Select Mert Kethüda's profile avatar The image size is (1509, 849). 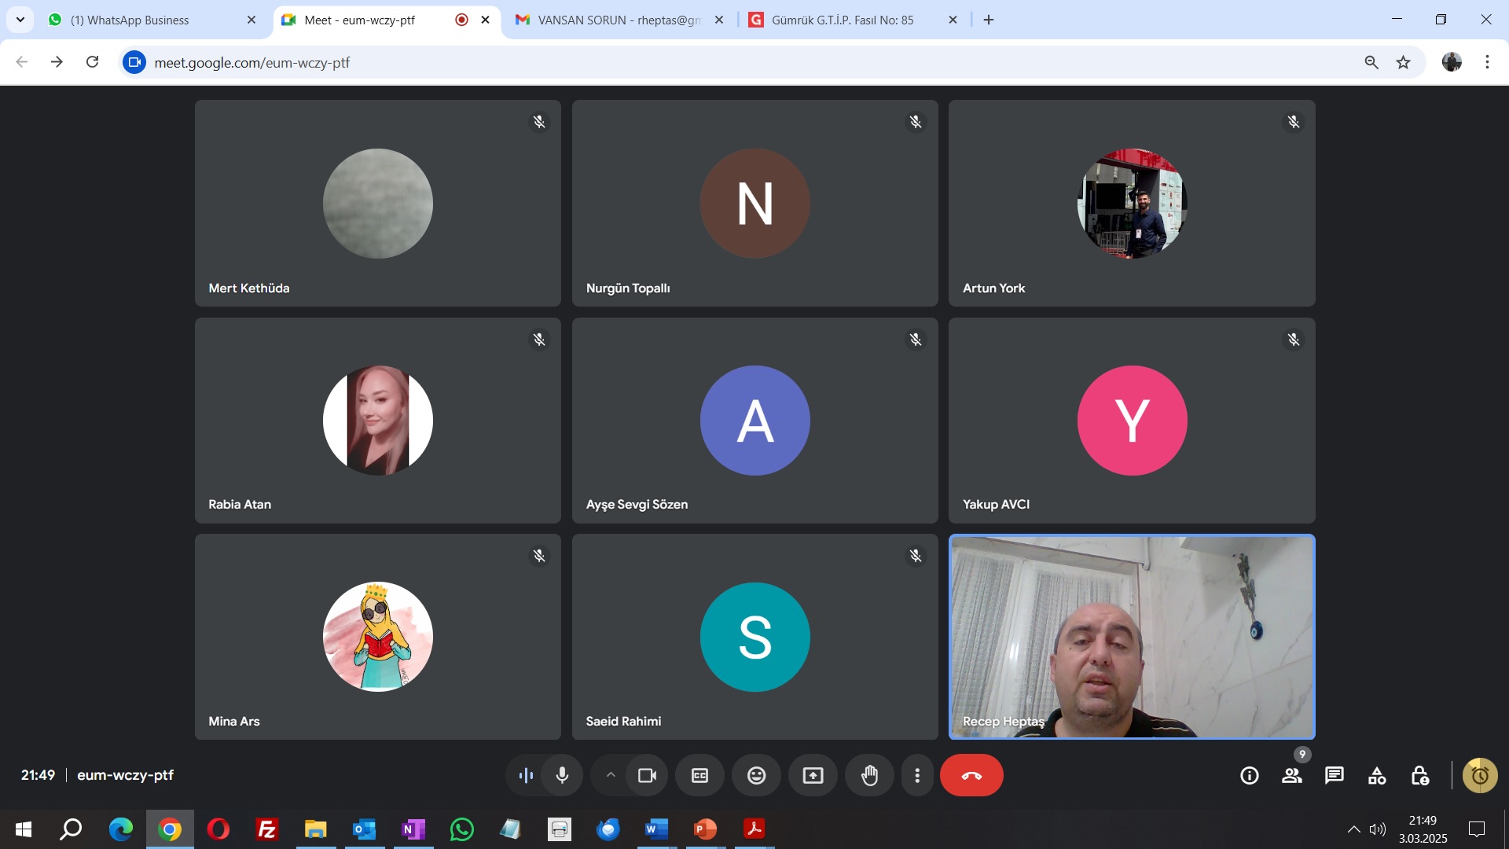pyautogui.click(x=378, y=204)
